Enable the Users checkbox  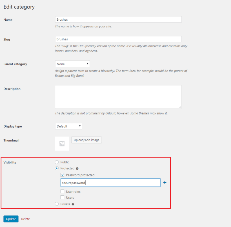62,197
